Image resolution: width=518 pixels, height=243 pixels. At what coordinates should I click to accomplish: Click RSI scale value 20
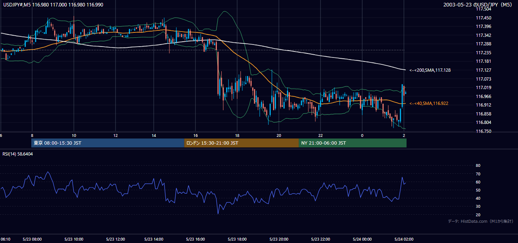pos(478,215)
